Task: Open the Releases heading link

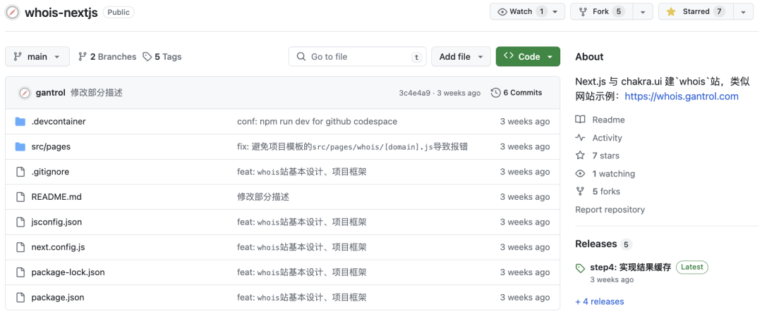Action: point(595,244)
